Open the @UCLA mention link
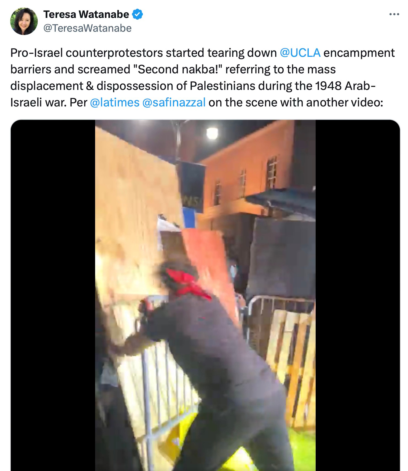This screenshot has height=471, width=408. [300, 52]
